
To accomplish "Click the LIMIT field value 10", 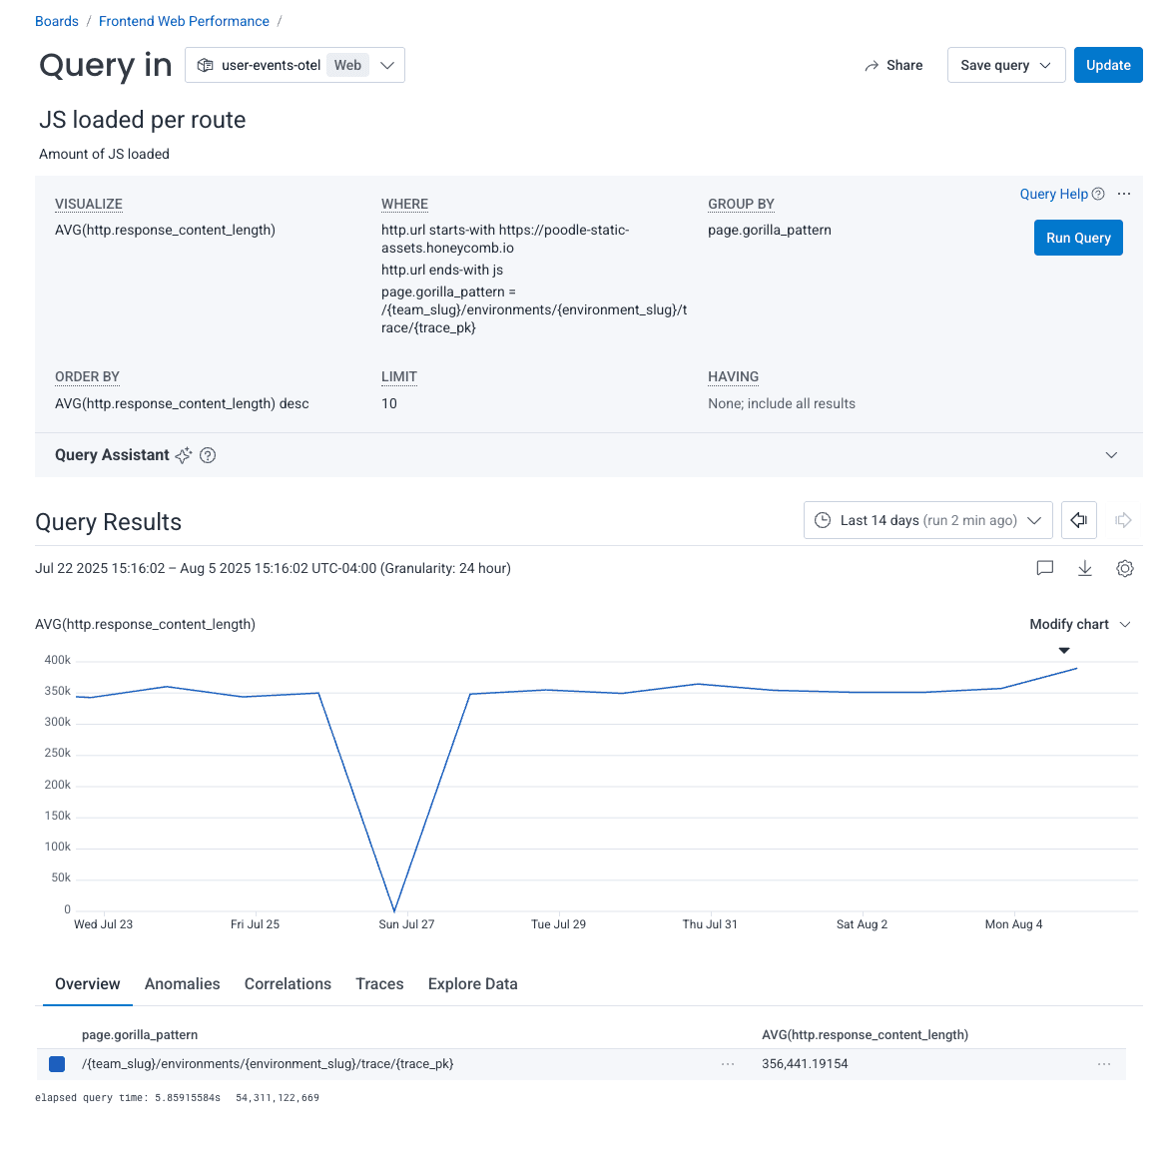I will [389, 403].
